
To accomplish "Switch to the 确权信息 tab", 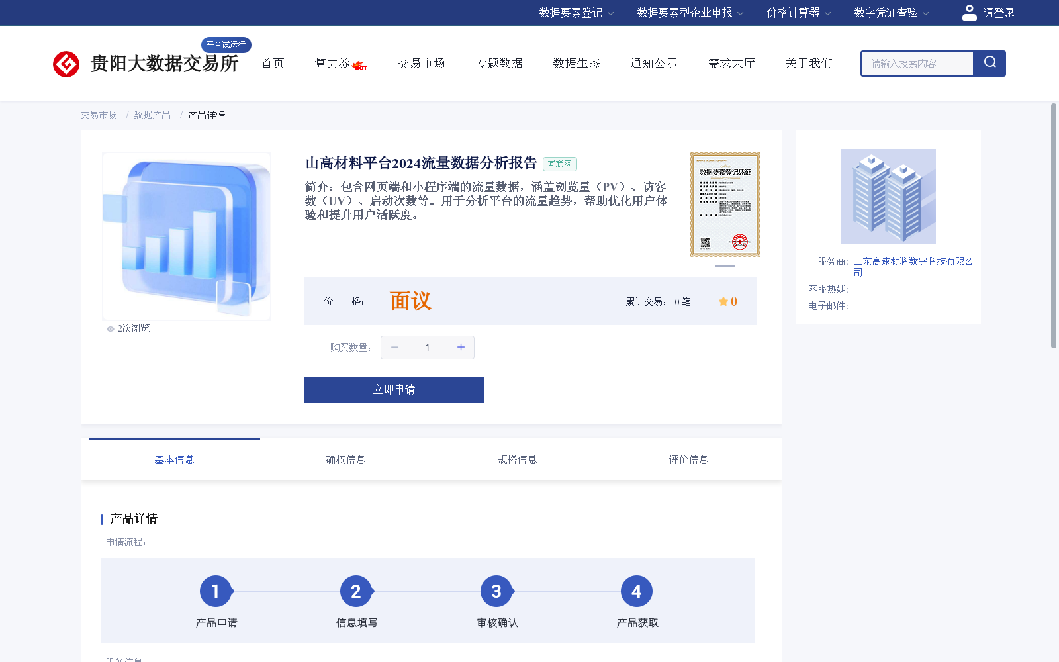I will tap(345, 459).
